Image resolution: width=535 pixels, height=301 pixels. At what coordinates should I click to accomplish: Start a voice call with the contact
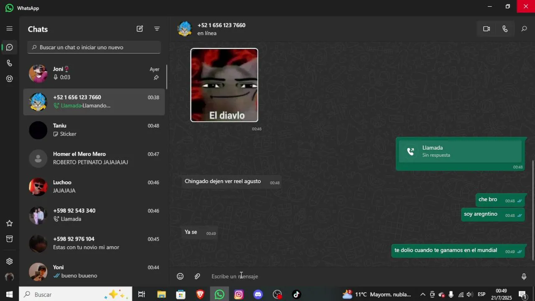click(x=505, y=29)
